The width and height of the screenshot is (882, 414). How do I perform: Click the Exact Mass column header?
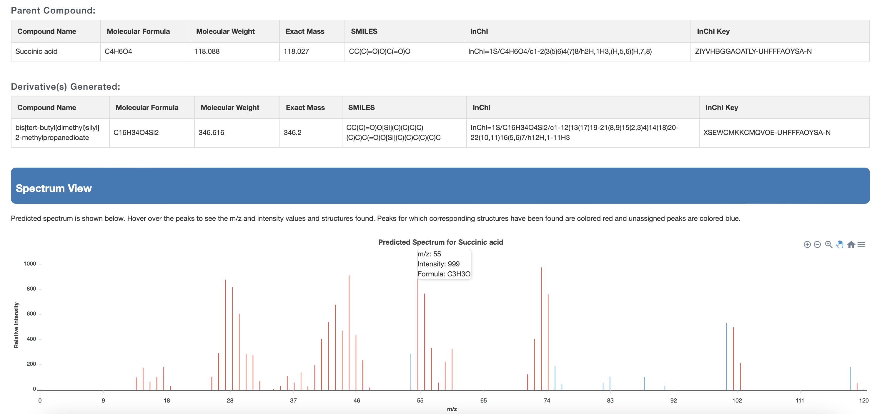(305, 31)
